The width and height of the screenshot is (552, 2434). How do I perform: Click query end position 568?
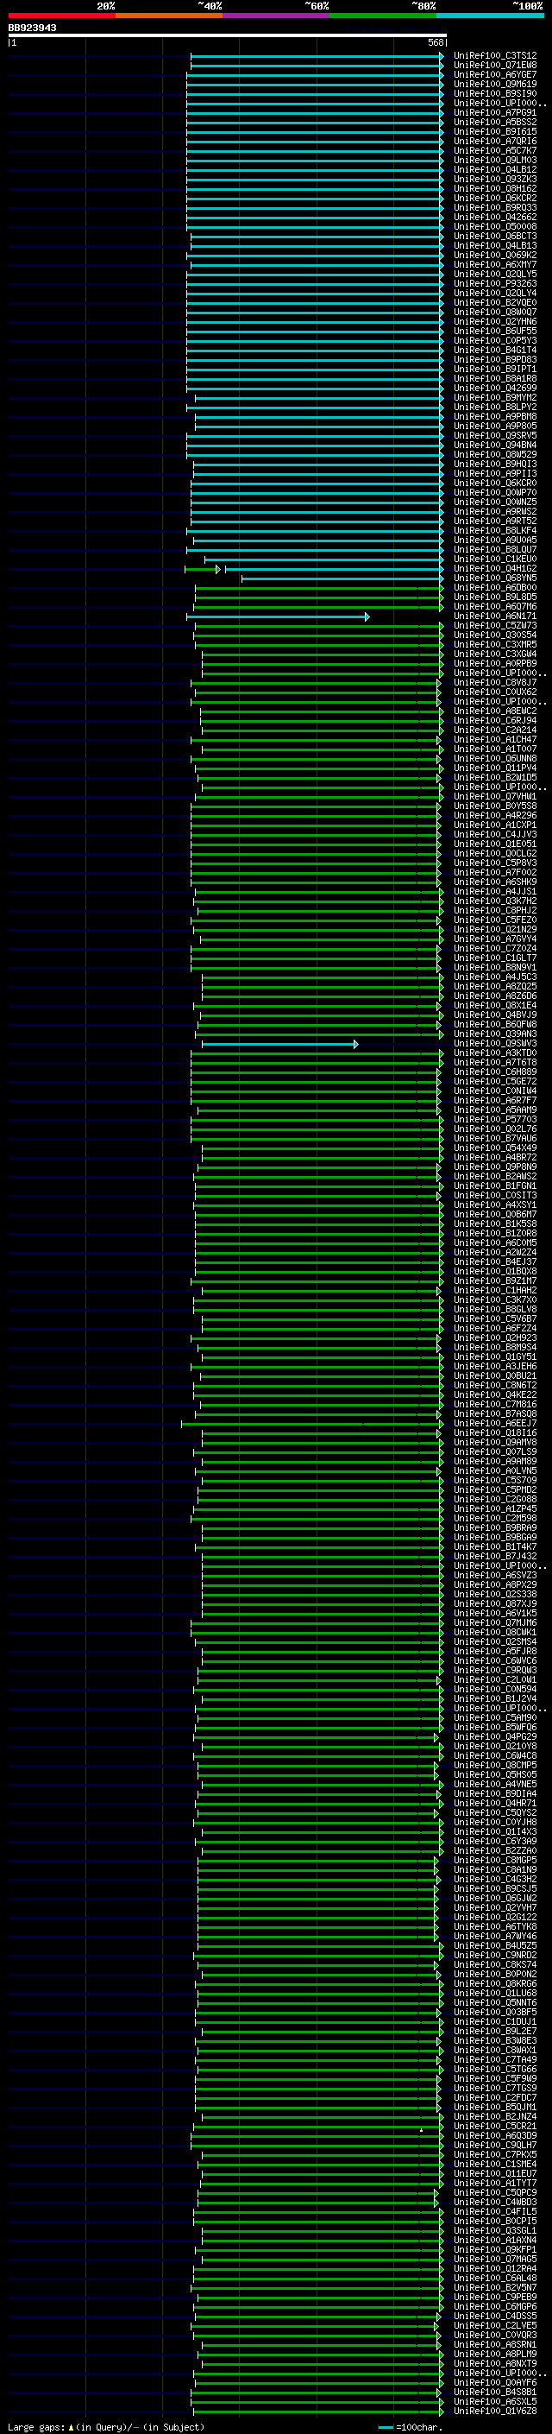tap(435, 42)
